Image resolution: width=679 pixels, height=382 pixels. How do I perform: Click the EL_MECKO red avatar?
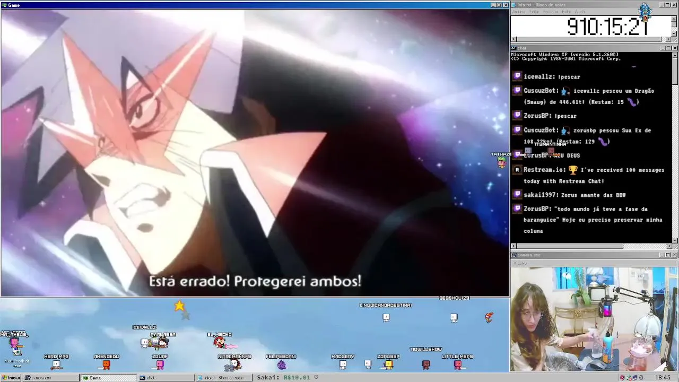pos(219,342)
